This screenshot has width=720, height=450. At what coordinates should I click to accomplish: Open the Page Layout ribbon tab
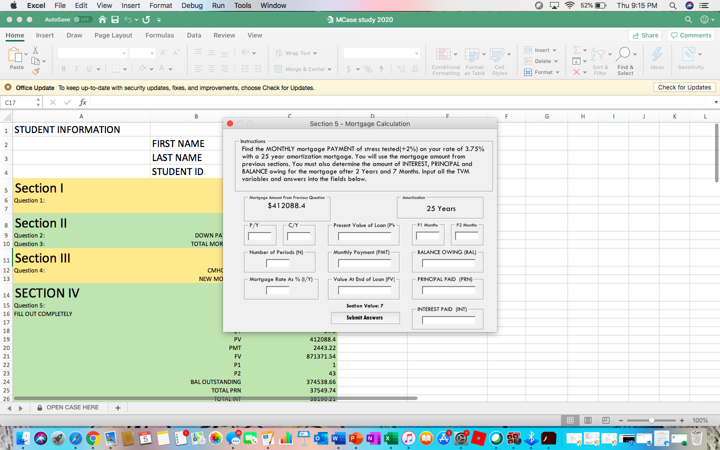coord(113,35)
